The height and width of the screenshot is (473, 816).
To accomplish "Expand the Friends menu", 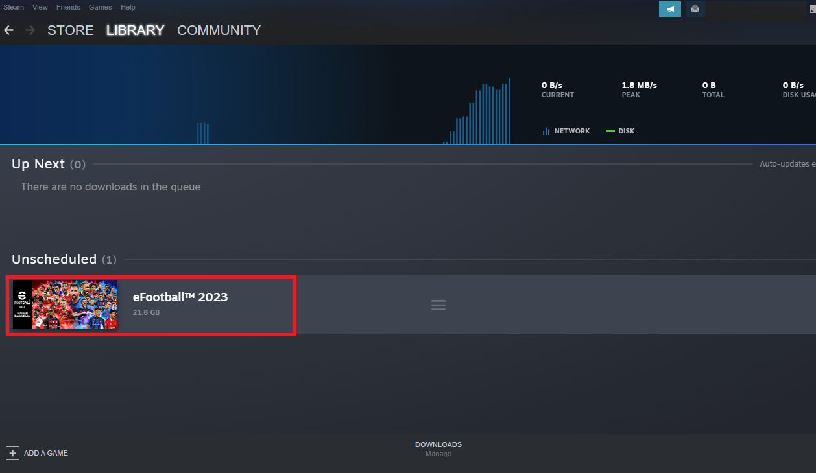I will pos(68,7).
